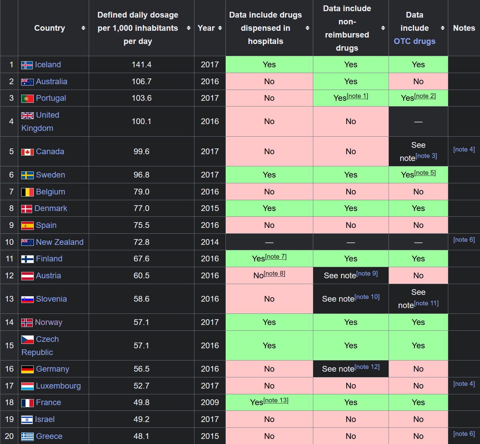This screenshot has width=480, height=444.
Task: Click the Iceland flag icon
Action: point(27,65)
